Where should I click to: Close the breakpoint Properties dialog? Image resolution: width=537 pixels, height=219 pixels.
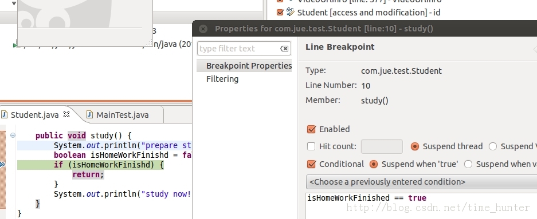click(x=203, y=29)
